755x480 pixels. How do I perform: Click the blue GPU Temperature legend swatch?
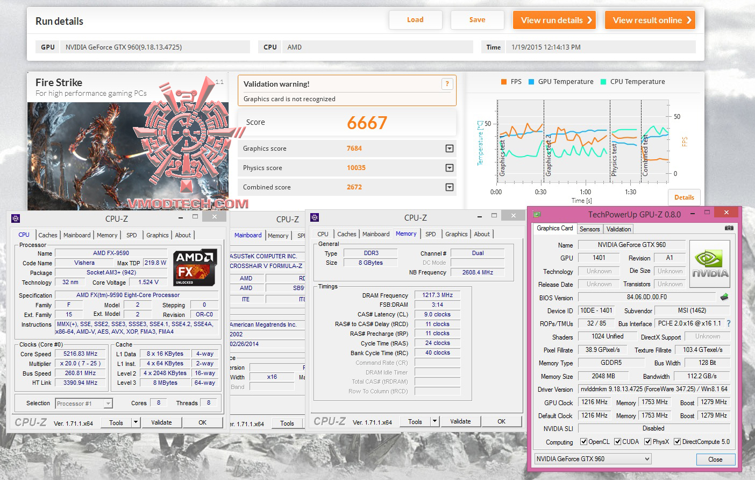click(x=531, y=82)
